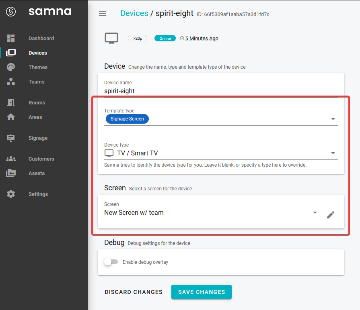Click the Devices breadcrumb link
Viewport: 360px width, 310px height.
tap(134, 13)
